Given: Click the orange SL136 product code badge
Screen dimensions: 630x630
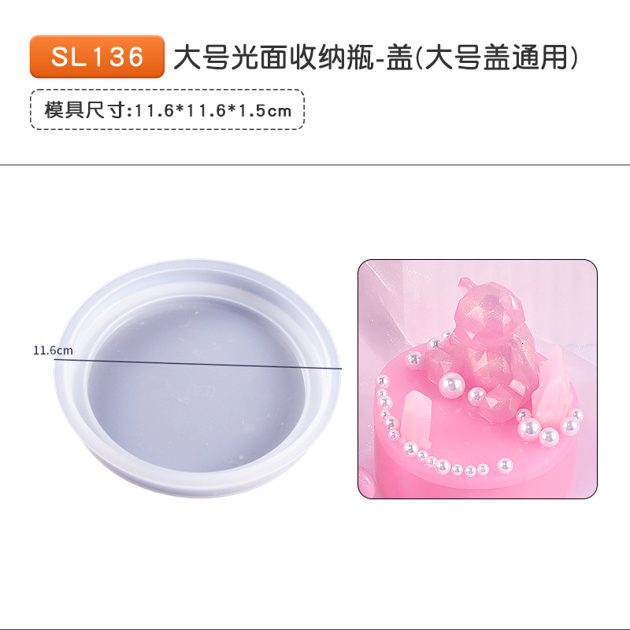Looking at the screenshot, I should tap(97, 56).
